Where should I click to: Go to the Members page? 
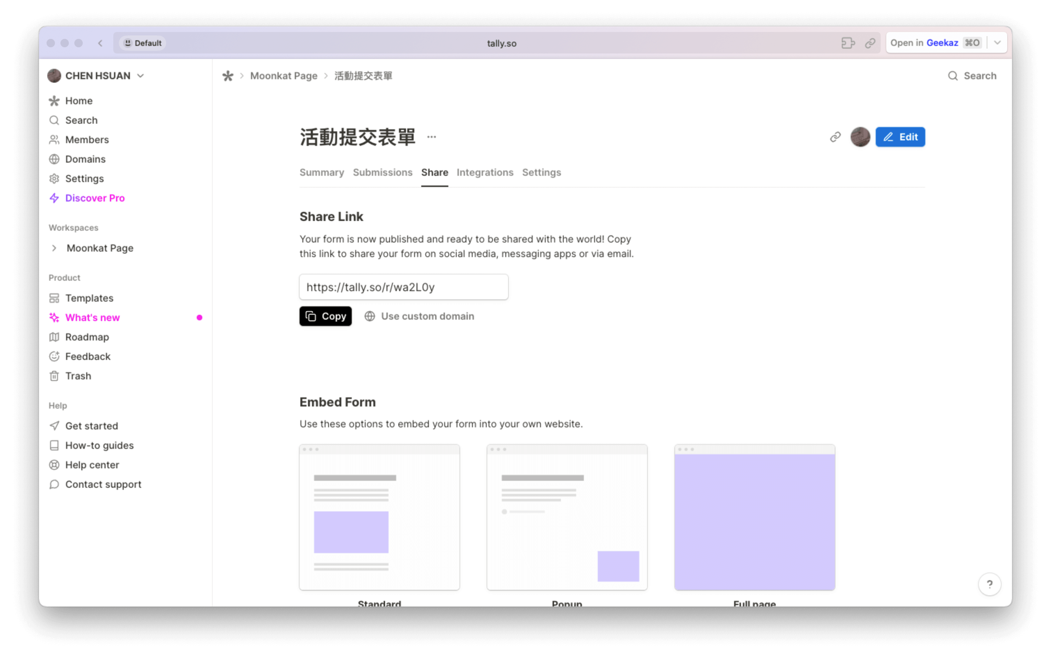click(87, 140)
